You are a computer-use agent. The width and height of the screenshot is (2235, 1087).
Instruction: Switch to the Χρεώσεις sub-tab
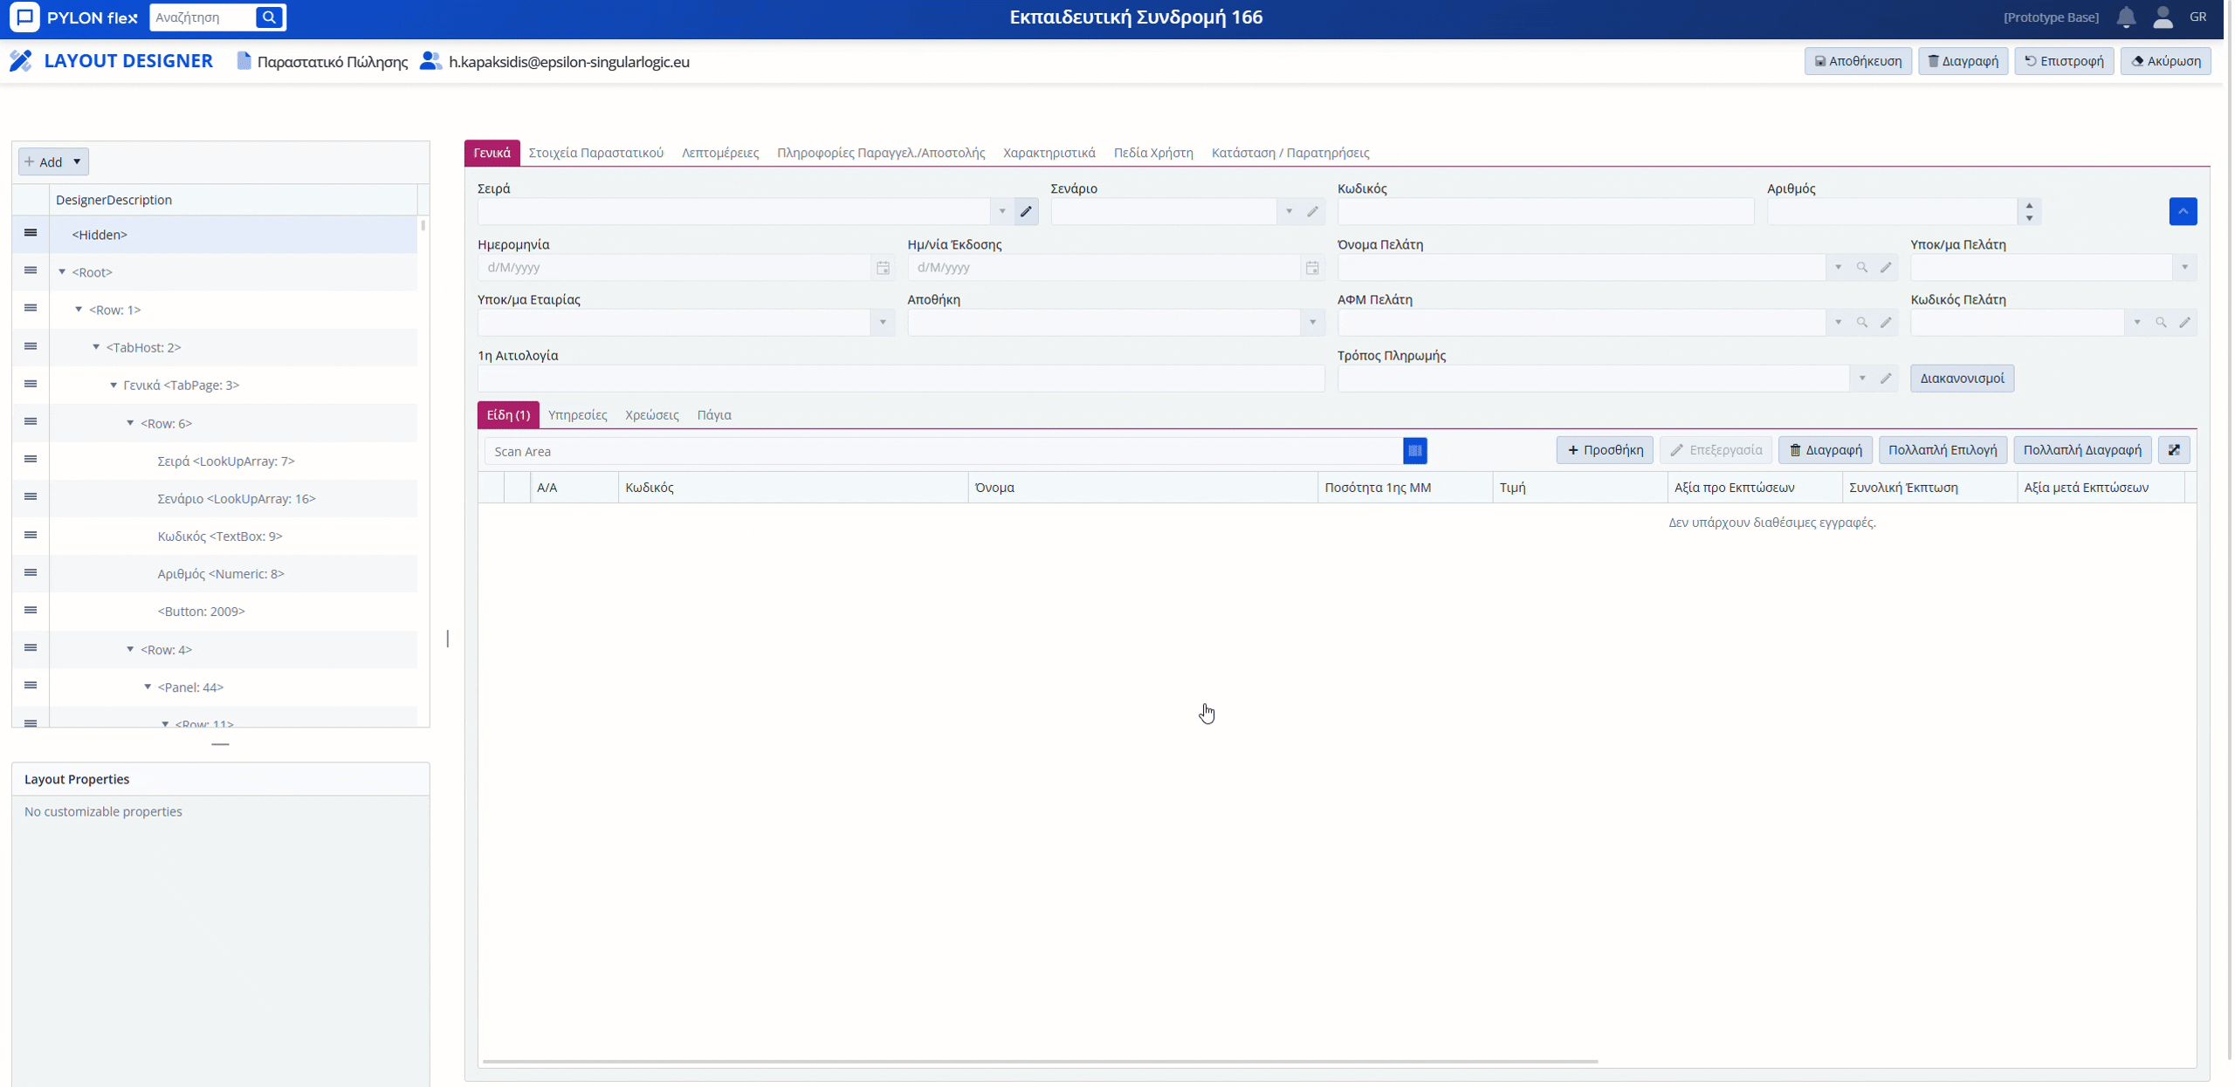[651, 415]
